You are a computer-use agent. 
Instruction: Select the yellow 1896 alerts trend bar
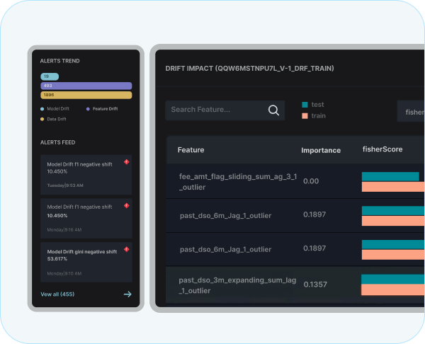click(86, 95)
